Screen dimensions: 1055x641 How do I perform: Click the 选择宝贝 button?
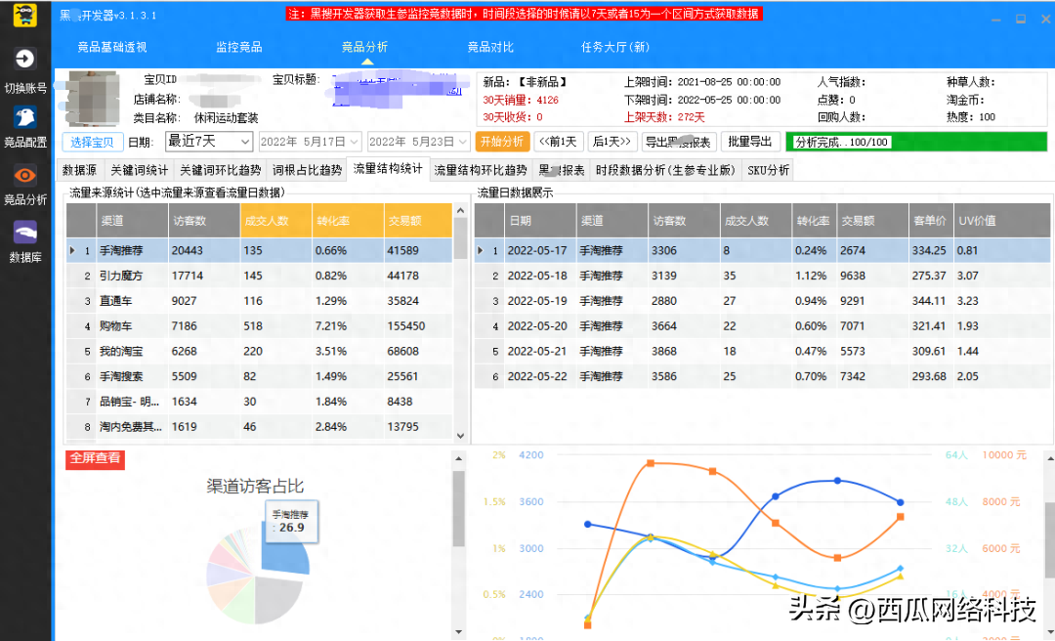pos(93,142)
